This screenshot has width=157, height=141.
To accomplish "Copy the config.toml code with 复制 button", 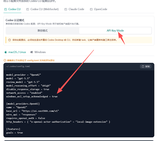I will point(145,67).
